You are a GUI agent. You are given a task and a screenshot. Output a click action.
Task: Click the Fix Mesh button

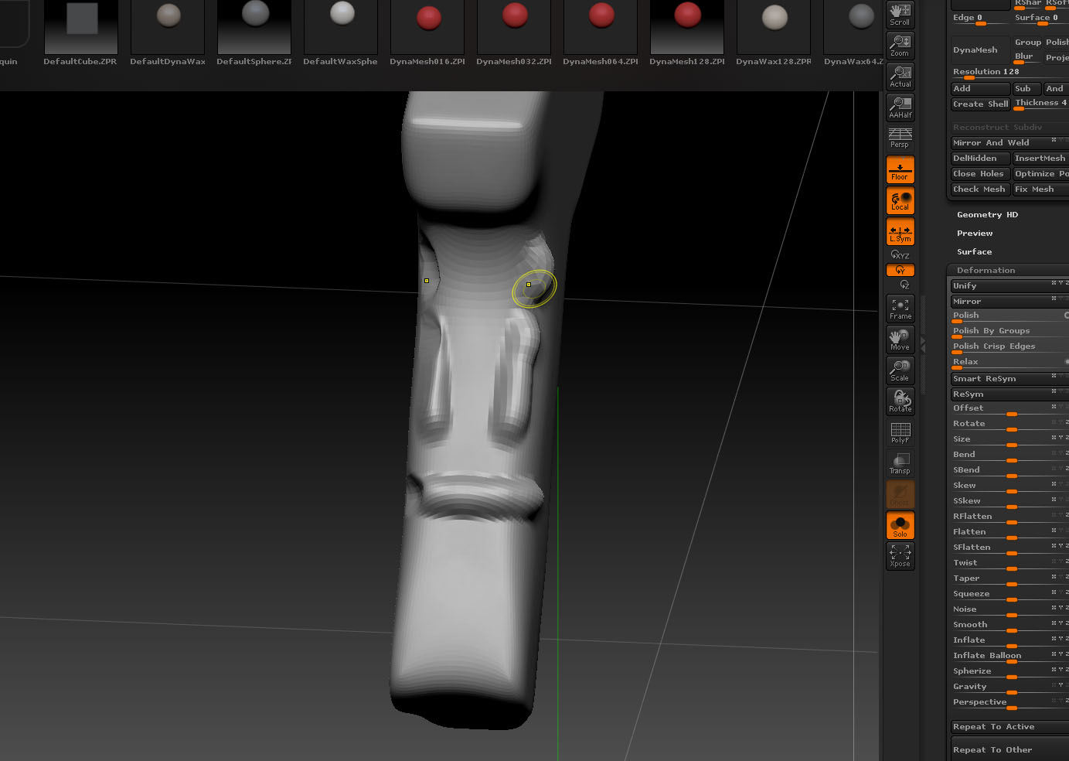coord(1040,189)
